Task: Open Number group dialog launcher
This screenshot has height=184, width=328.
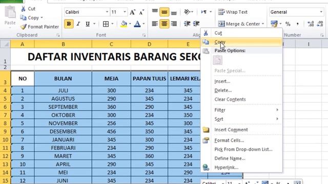Action: pos(322,35)
